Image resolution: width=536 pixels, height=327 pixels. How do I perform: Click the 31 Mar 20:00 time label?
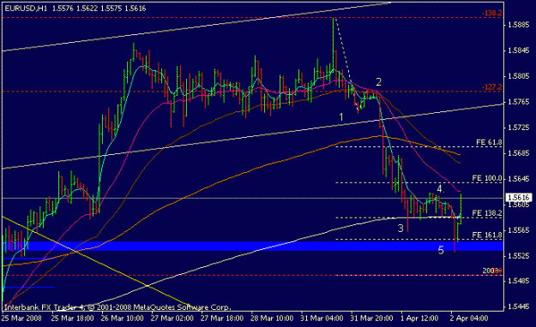click(x=371, y=318)
